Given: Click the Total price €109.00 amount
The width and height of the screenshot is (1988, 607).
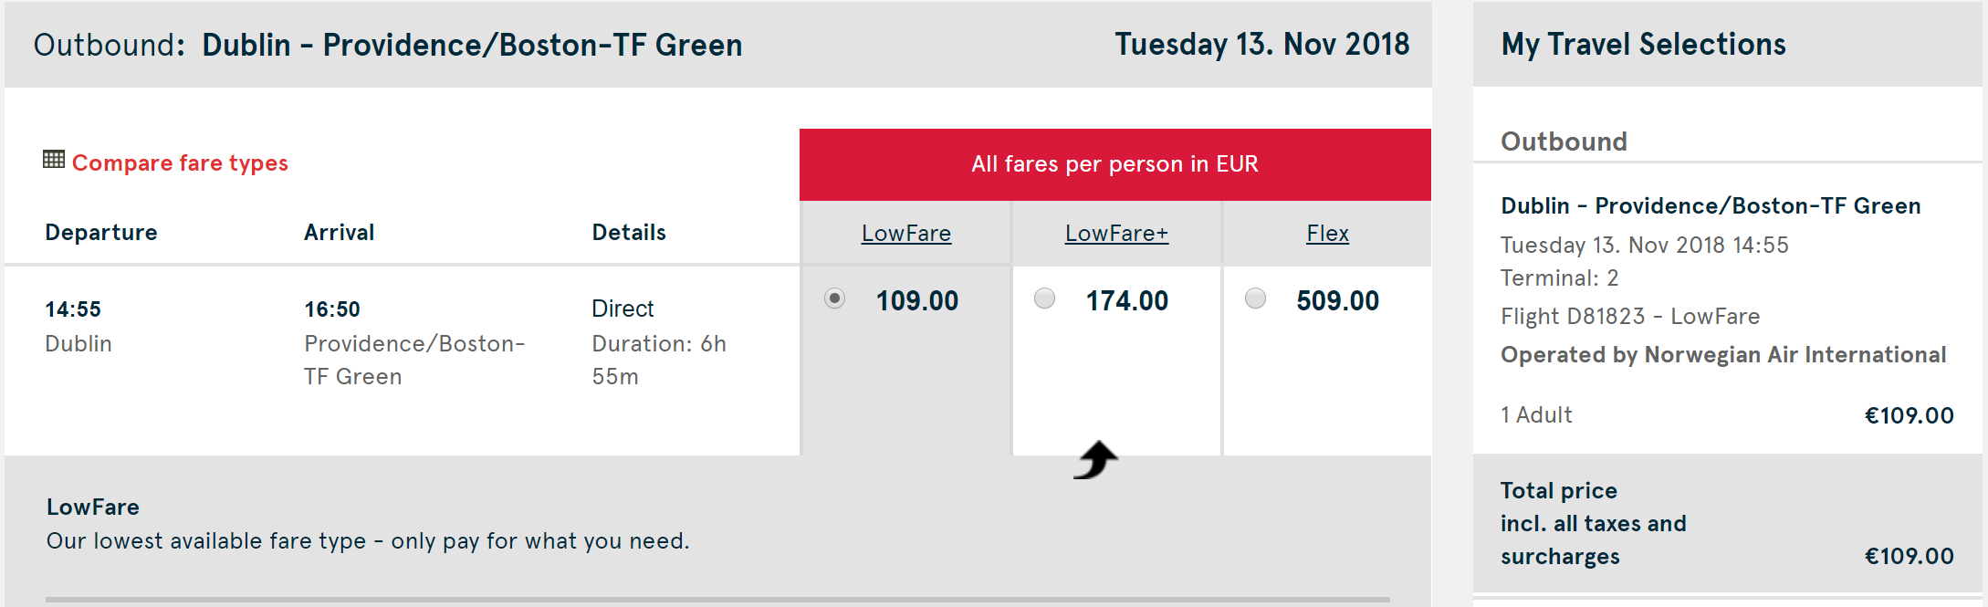Looking at the screenshot, I should pyautogui.click(x=1910, y=556).
